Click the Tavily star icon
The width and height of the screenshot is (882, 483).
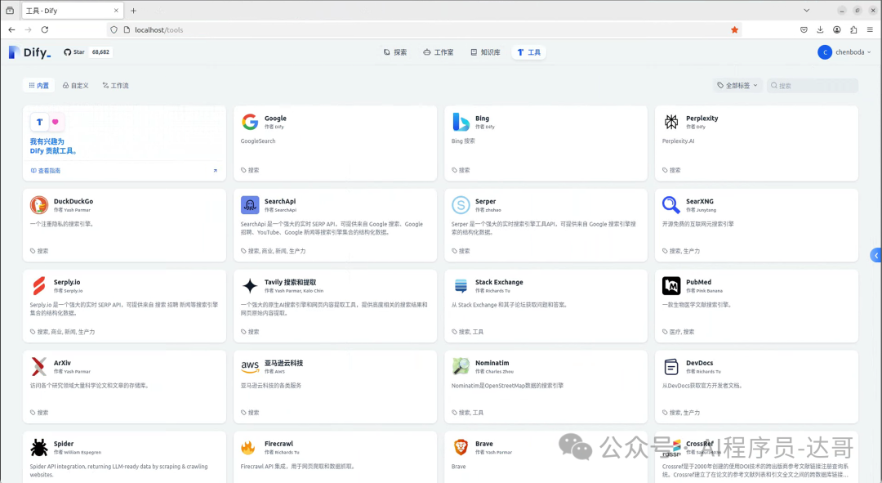(250, 286)
